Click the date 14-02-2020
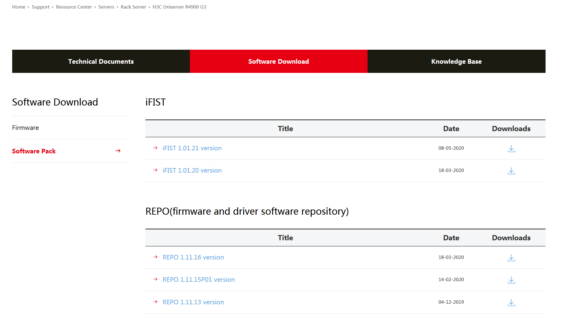 point(451,280)
